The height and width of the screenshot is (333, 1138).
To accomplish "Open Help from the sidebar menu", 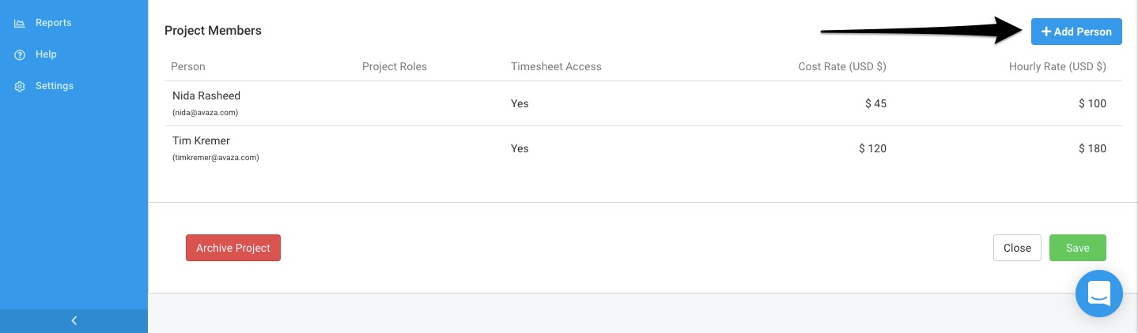I will coord(46,54).
